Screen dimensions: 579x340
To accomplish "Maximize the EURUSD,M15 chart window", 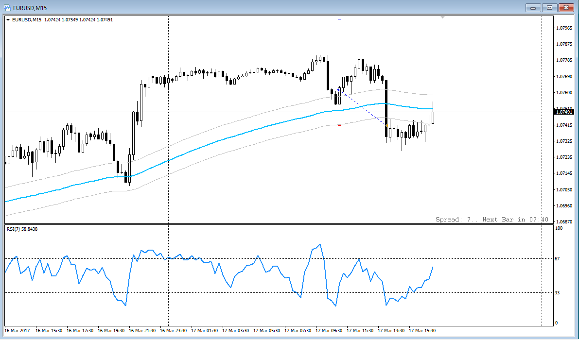I will tap(549, 7).
